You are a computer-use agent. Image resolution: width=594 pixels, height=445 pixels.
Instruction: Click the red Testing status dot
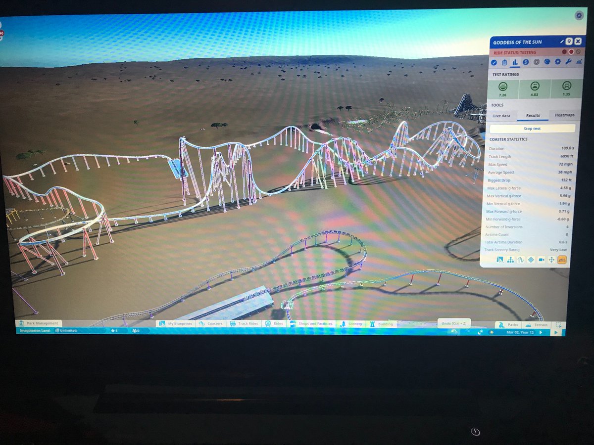(x=571, y=52)
